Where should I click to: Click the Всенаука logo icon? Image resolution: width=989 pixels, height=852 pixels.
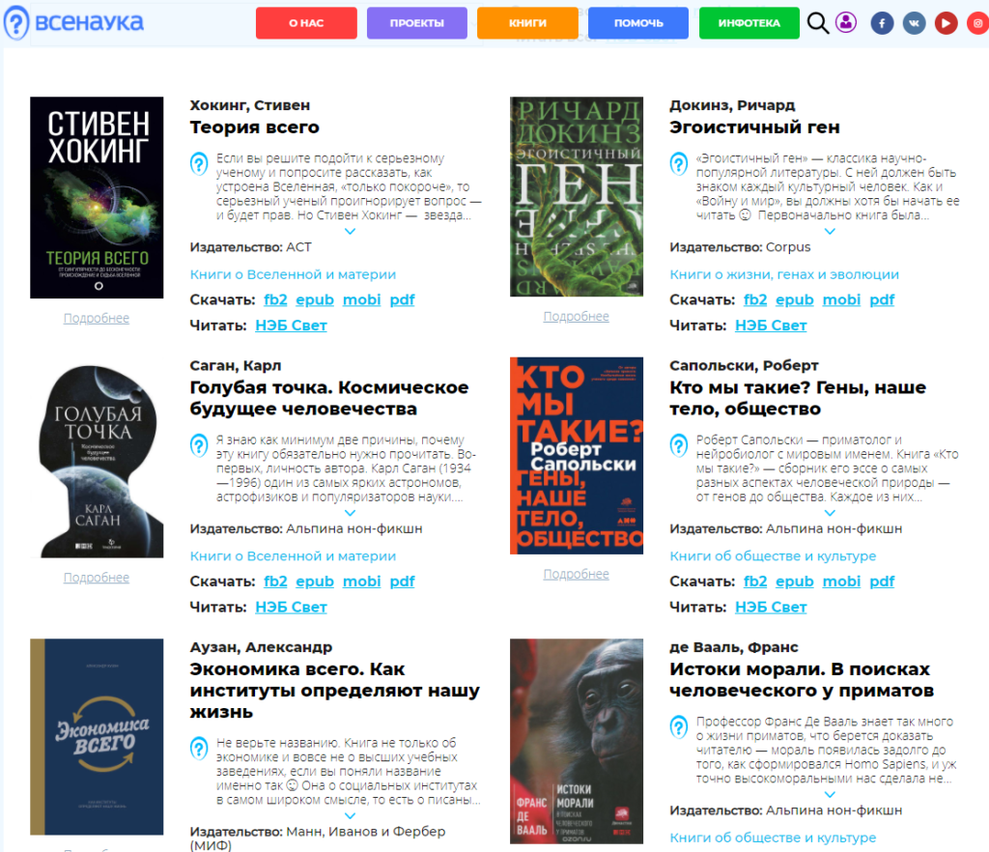point(16,23)
